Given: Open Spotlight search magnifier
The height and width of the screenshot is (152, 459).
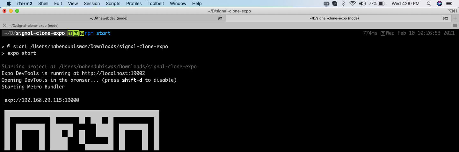Looking at the screenshot, I should 429,4.
